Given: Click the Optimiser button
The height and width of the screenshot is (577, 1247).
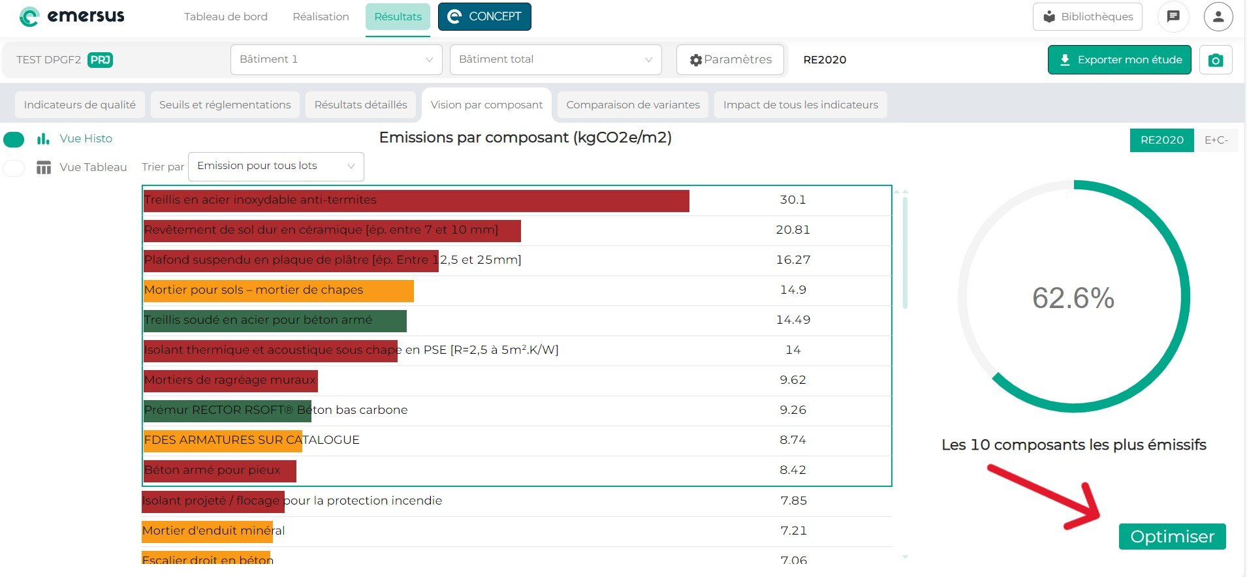Looking at the screenshot, I should (x=1173, y=537).
